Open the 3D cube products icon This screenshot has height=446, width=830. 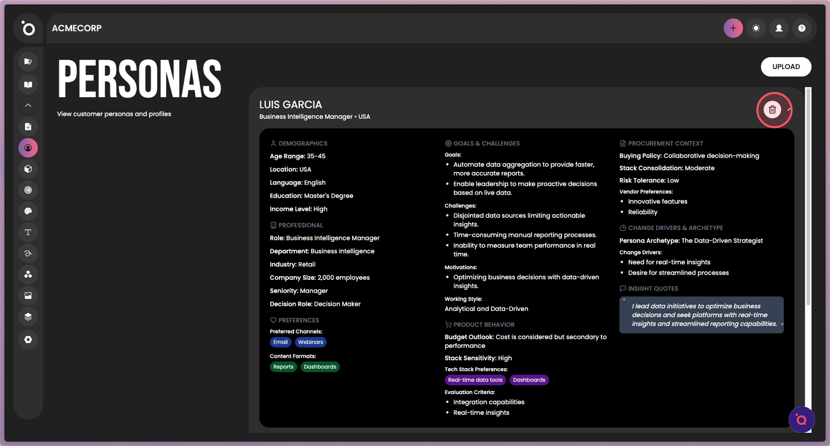coord(28,169)
